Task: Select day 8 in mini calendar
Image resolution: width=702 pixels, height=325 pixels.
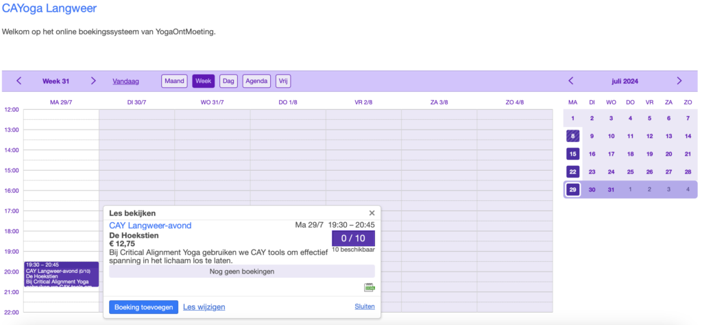Action: 572,136
